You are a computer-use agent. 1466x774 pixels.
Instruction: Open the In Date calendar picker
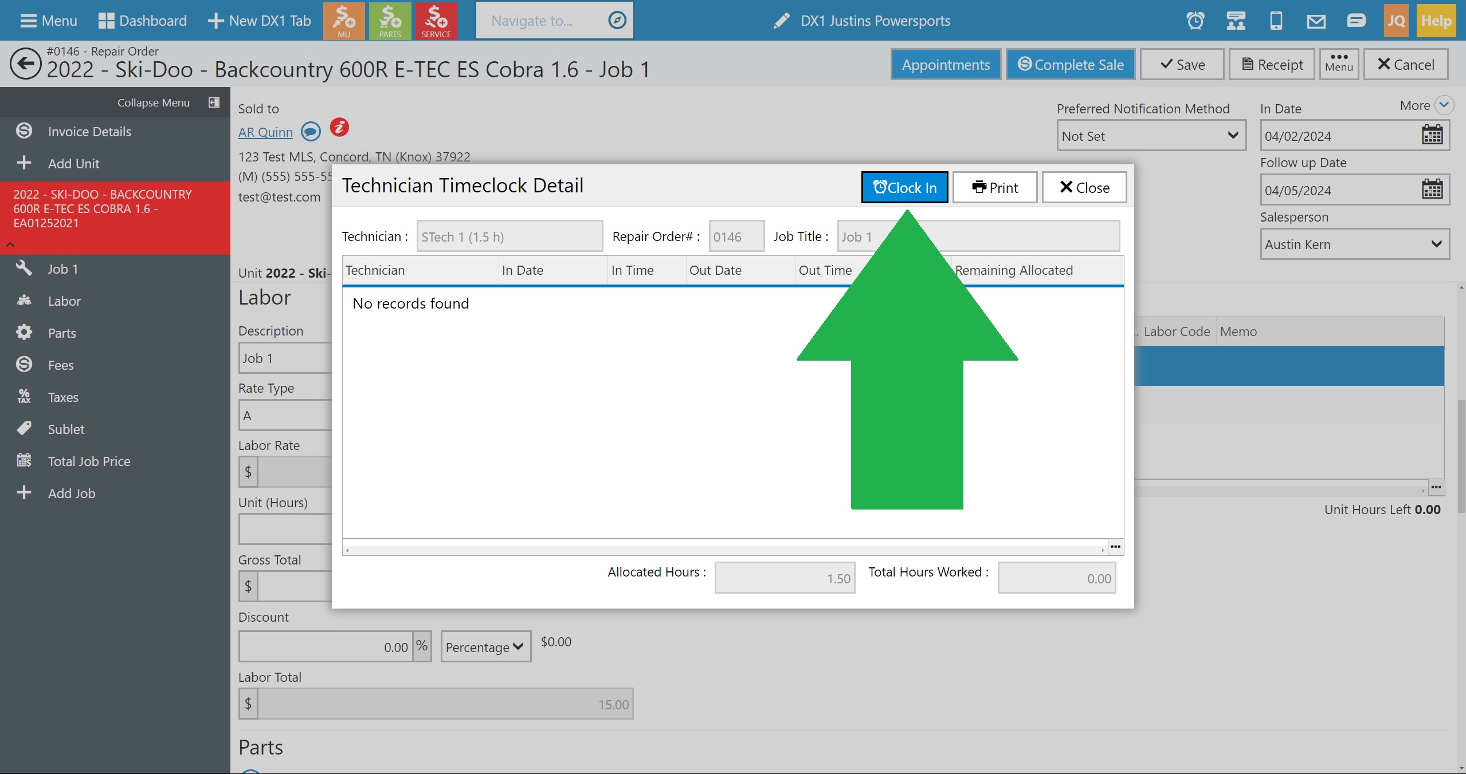(1432, 136)
